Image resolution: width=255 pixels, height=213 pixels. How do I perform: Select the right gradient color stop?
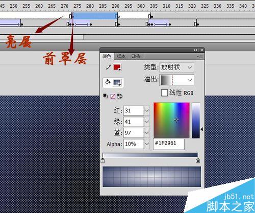point(198,160)
